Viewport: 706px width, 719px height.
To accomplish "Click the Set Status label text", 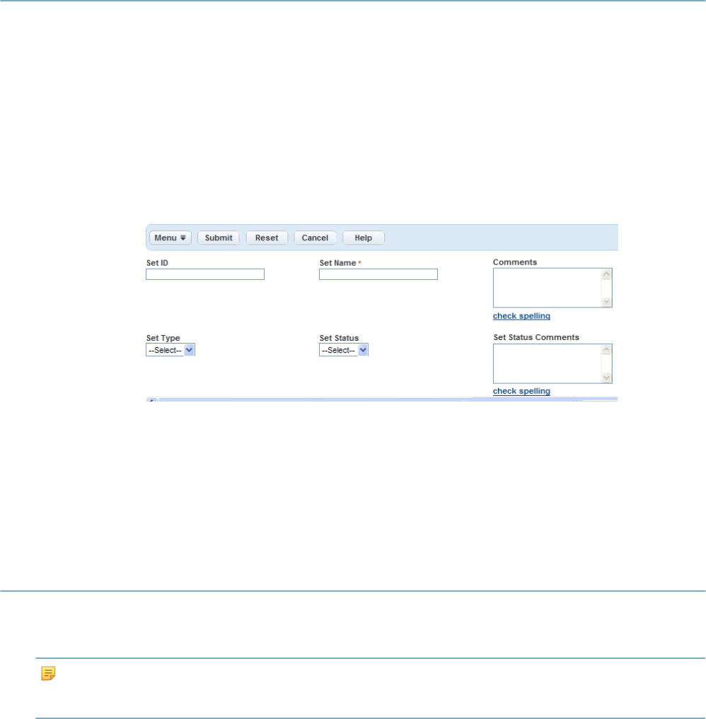I will tap(339, 338).
